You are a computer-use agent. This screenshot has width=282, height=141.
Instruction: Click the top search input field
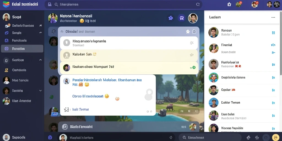pyautogui.click(x=123, y=4)
